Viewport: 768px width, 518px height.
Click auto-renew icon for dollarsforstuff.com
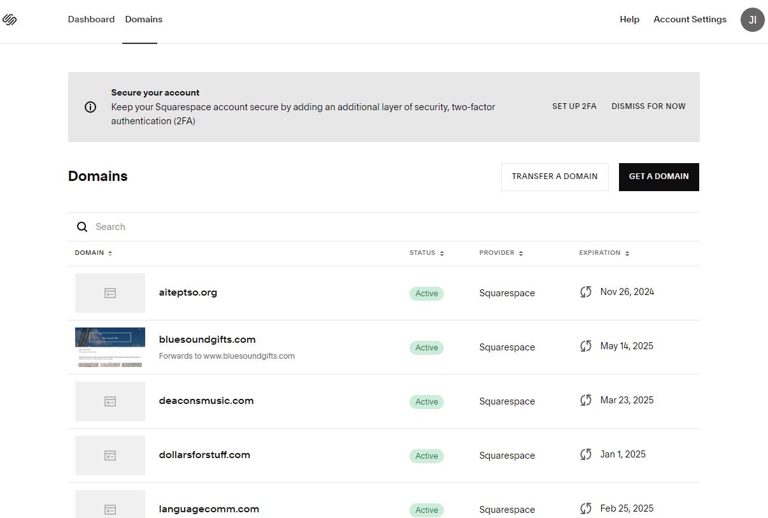pyautogui.click(x=586, y=454)
